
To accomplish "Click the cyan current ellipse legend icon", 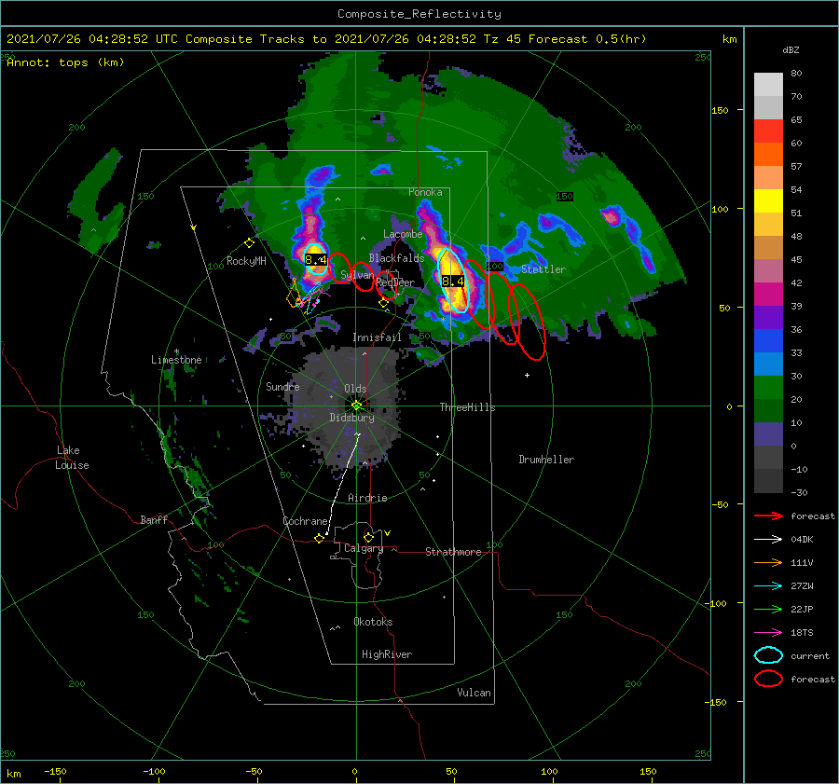I will click(x=768, y=655).
